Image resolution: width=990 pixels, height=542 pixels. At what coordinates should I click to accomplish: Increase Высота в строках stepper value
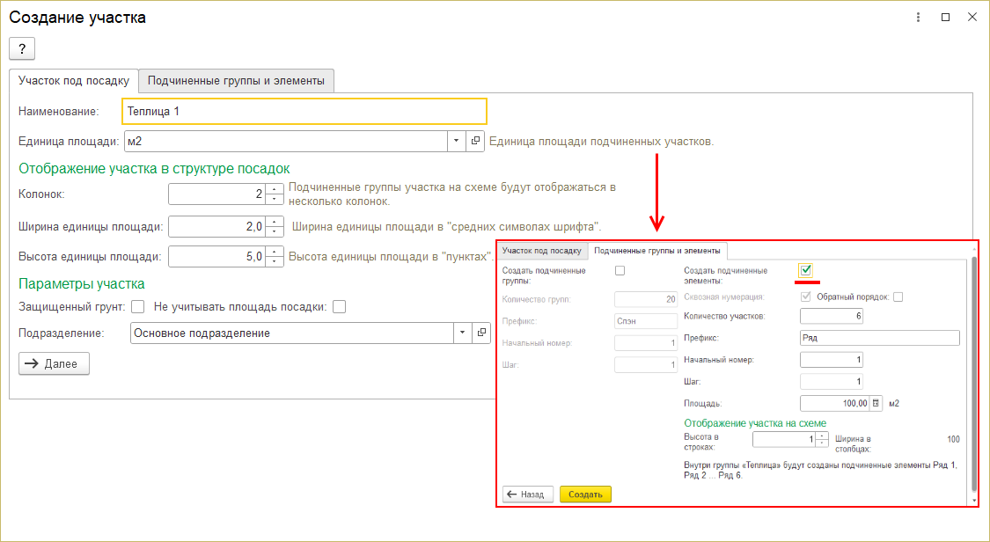coord(821,436)
